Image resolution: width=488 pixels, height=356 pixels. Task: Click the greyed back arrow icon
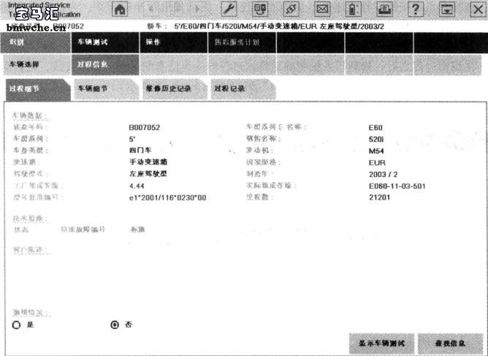(151, 9)
